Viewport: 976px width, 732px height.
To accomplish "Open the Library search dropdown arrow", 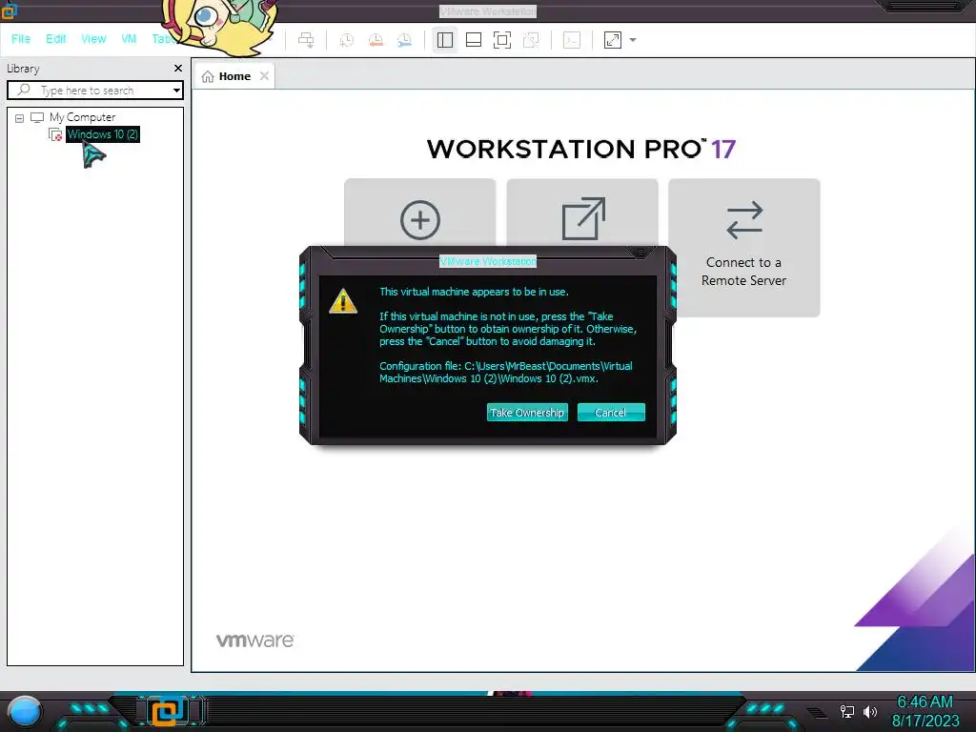I will point(176,91).
